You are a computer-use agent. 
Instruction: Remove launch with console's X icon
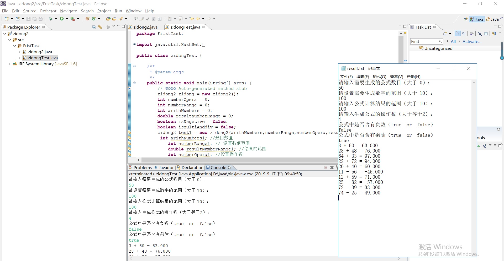[x=332, y=167]
